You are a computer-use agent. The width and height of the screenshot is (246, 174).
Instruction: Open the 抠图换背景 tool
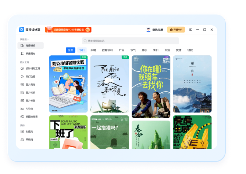31,117
